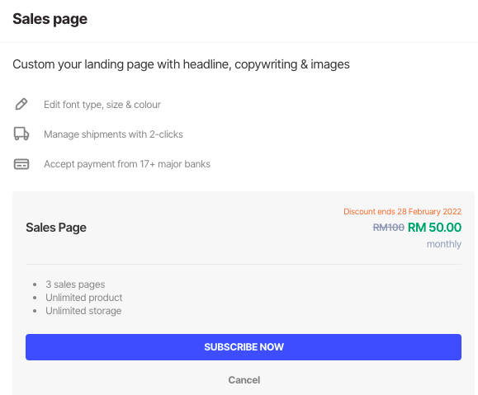Click the 'monthly' billing label

click(444, 244)
